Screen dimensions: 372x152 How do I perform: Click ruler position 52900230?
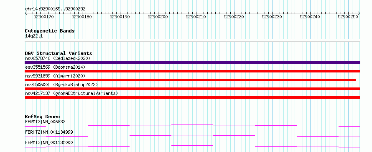272,17
